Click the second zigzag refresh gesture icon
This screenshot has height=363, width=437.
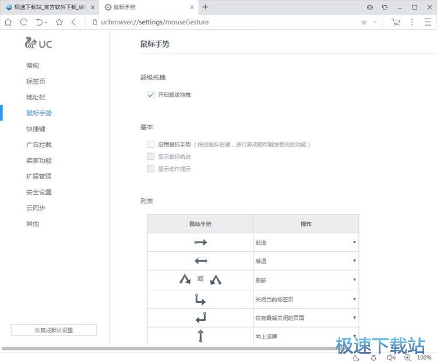click(x=216, y=280)
